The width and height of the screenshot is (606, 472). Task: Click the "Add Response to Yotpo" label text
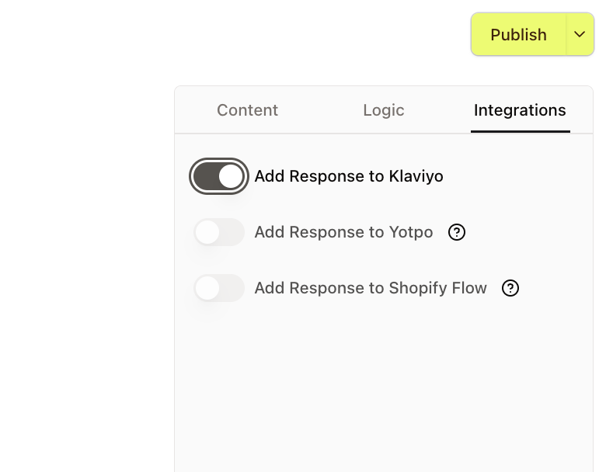click(343, 232)
